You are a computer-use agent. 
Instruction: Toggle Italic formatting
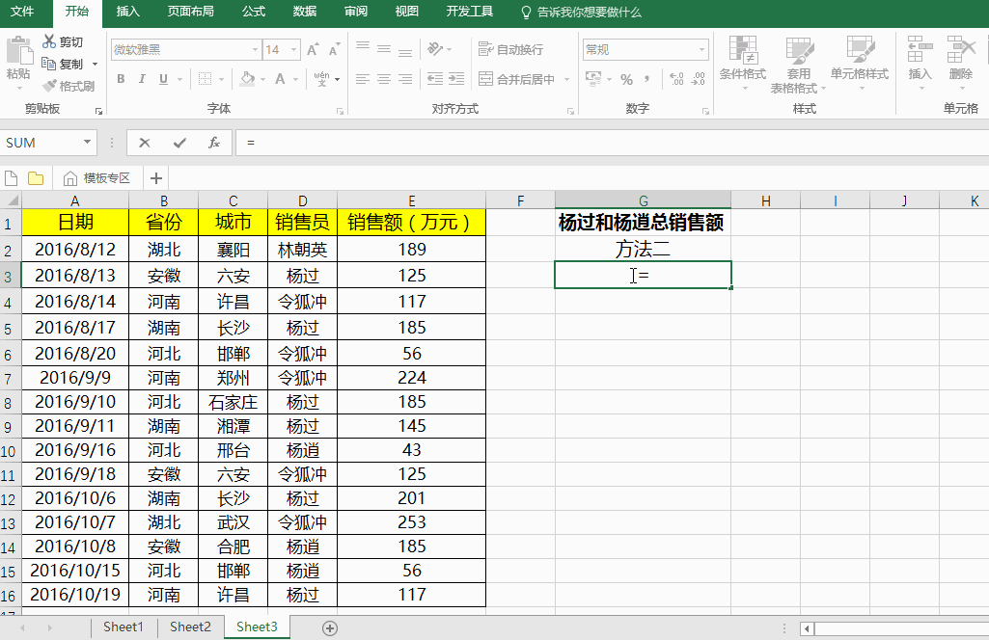click(142, 79)
